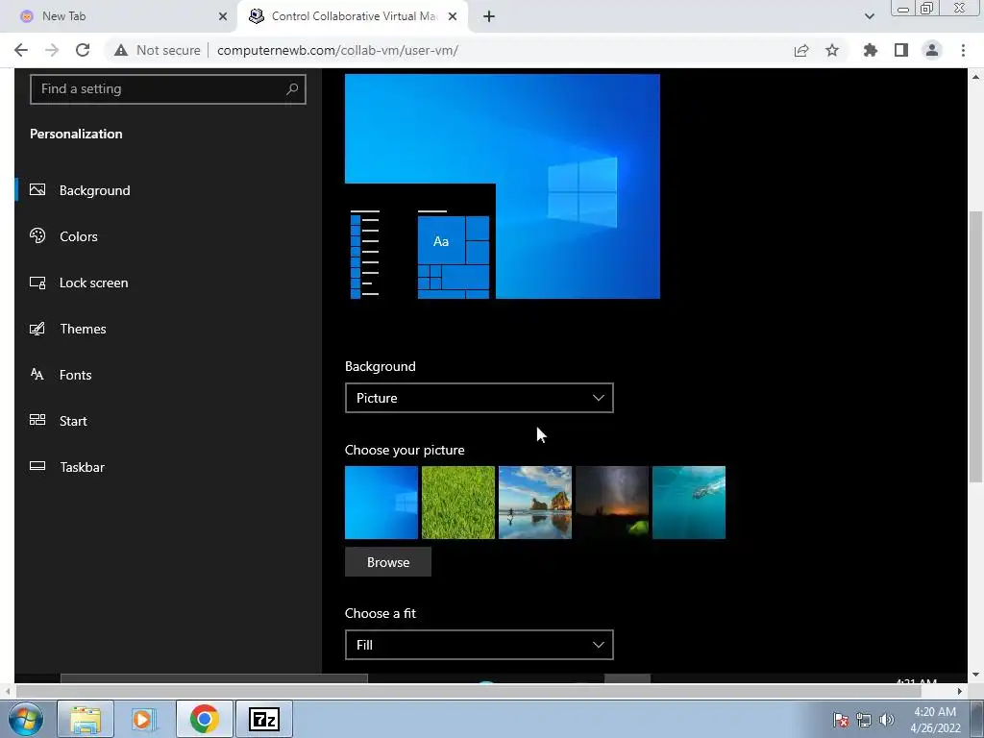Click the Not secure warning icon
The height and width of the screenshot is (738, 984).
pyautogui.click(x=121, y=50)
